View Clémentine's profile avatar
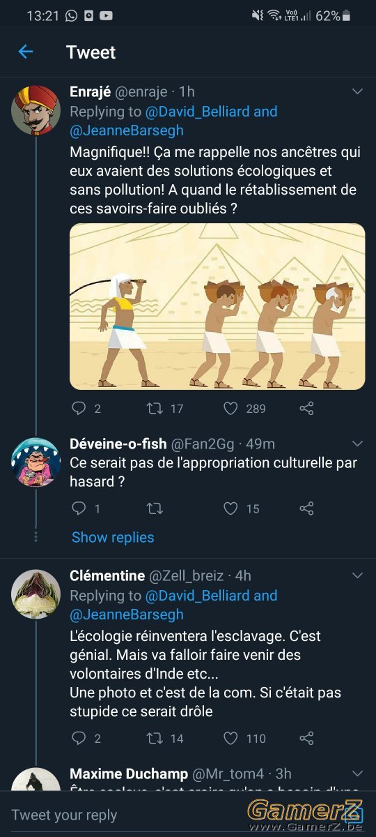Viewport: 376px width, 837px height. (x=36, y=594)
